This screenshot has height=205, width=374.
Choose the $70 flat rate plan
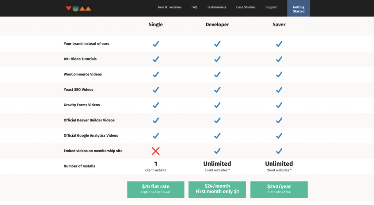[x=156, y=190]
